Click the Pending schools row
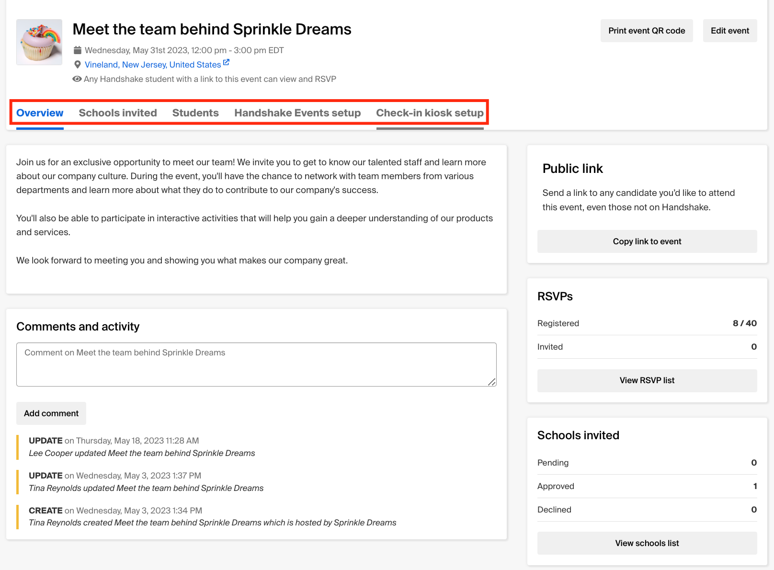Viewport: 774px width, 570px height. click(647, 463)
